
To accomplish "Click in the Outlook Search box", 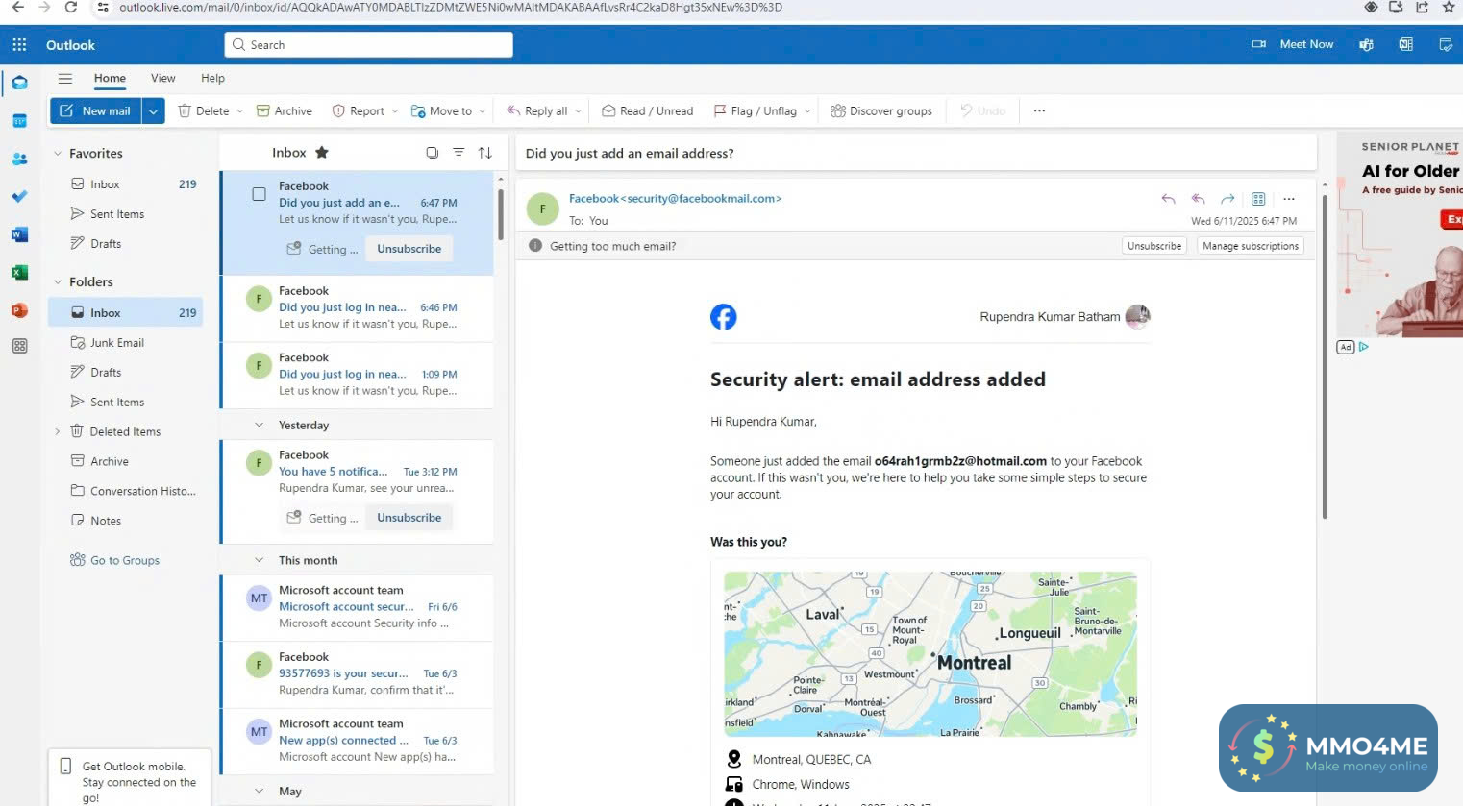I will point(369,45).
